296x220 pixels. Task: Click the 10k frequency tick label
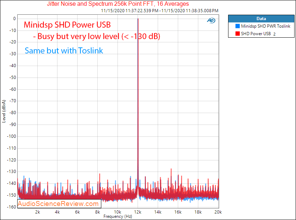[117, 212]
